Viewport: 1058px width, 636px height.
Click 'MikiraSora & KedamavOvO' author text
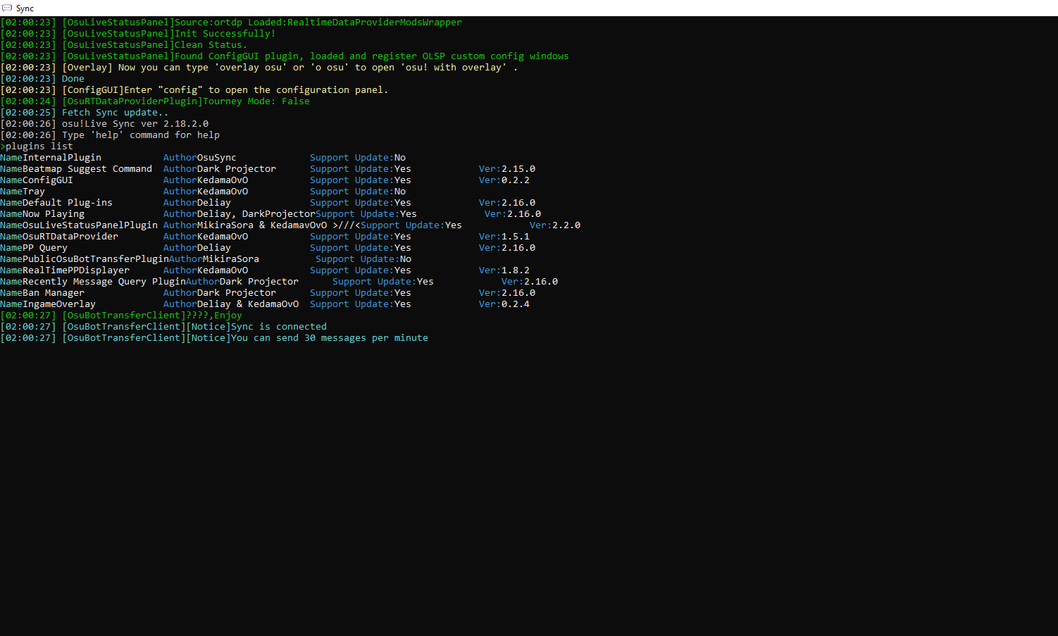click(x=262, y=225)
